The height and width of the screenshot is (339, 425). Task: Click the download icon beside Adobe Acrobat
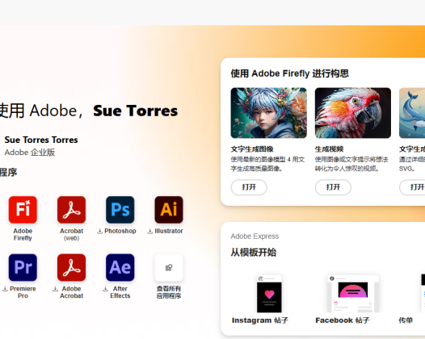55,289
